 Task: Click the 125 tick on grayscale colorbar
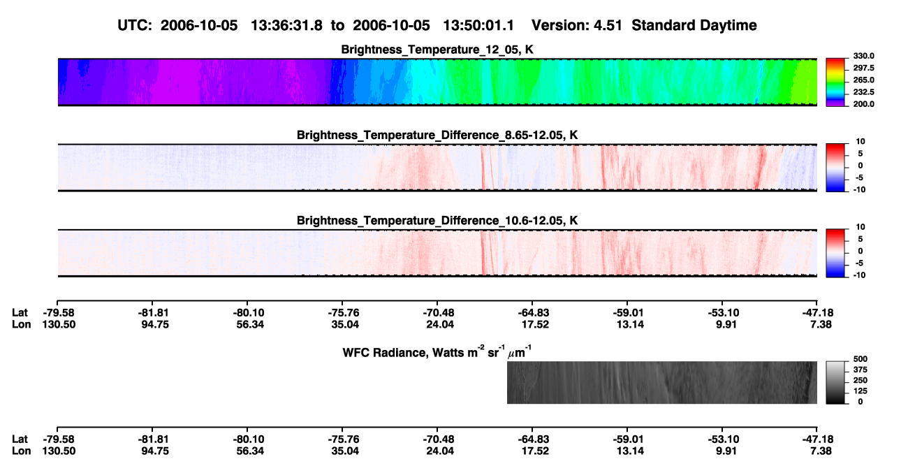(859, 391)
